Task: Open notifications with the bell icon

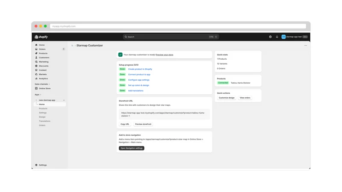Action: 277,37
